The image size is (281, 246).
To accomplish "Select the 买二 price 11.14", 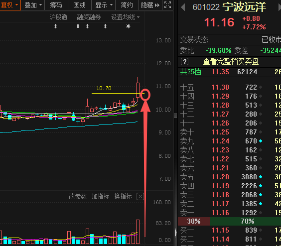I will click(220, 239).
